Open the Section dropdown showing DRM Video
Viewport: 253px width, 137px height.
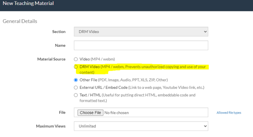(141, 32)
